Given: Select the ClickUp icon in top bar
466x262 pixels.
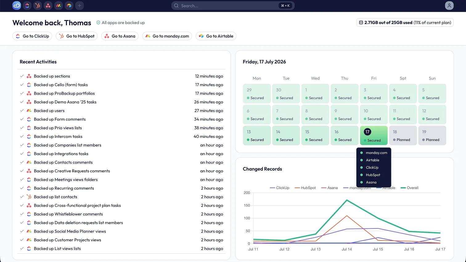Looking at the screenshot, I should 27,6.
